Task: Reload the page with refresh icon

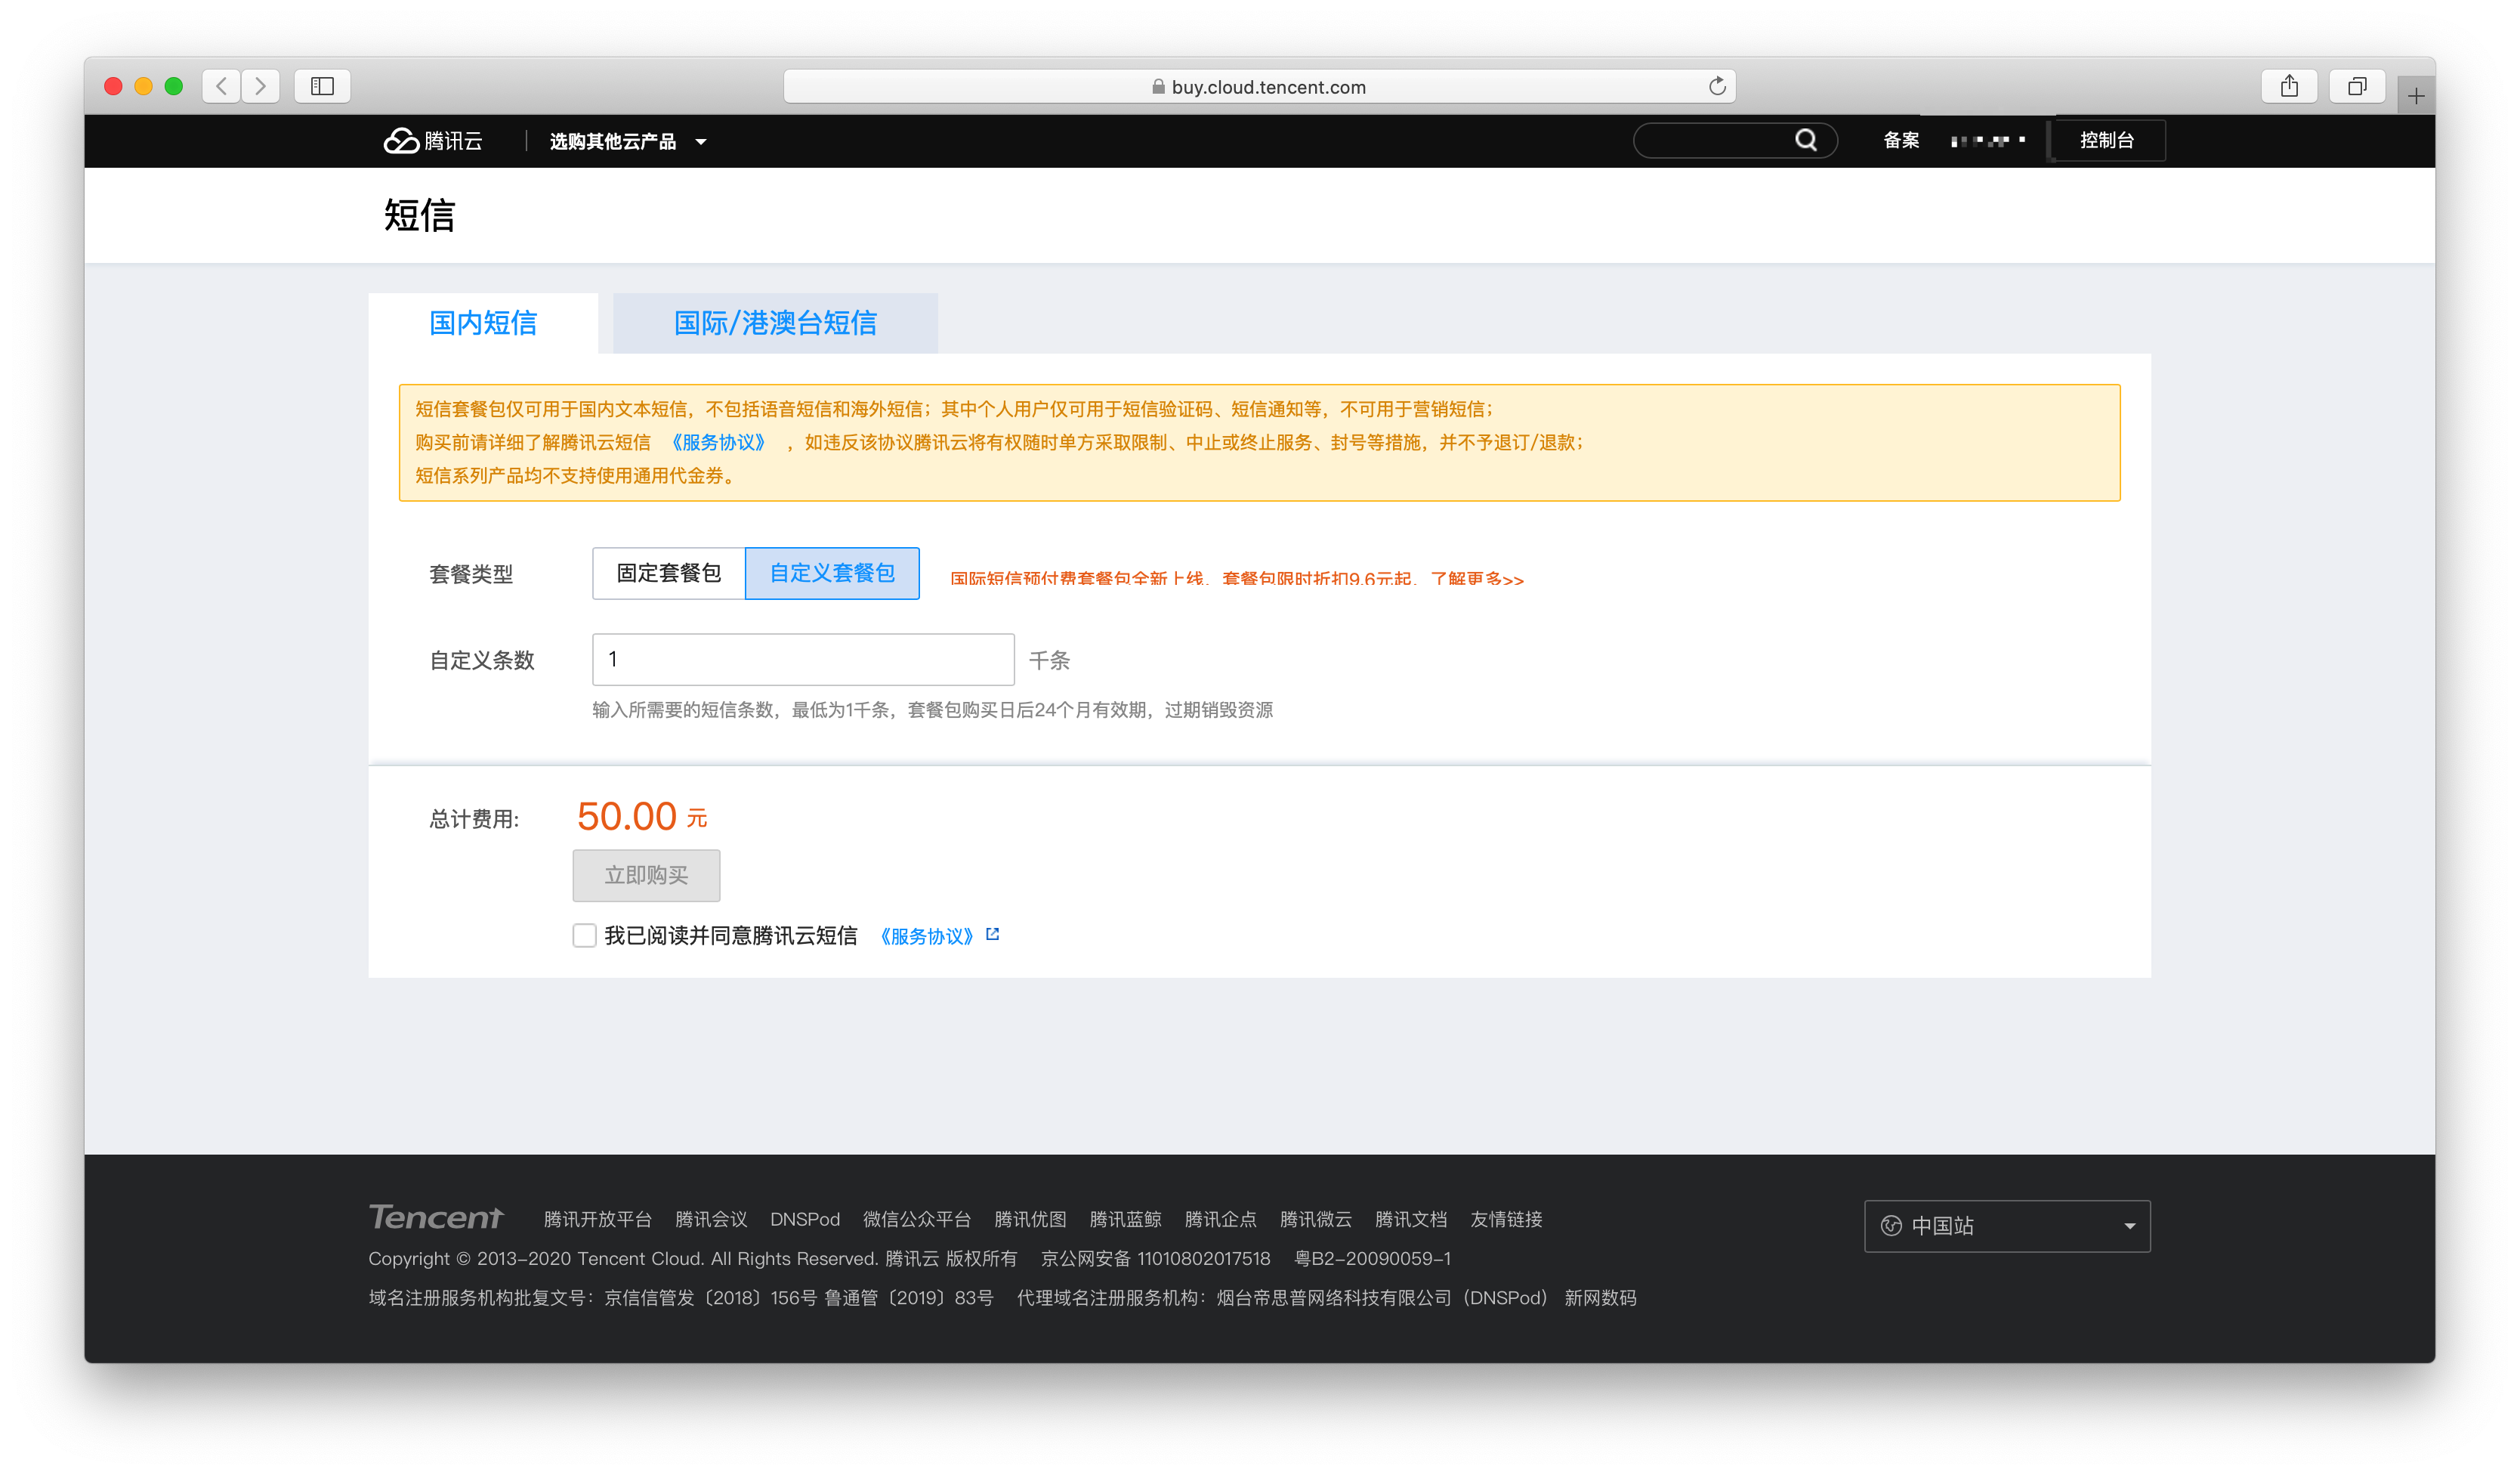Action: 1717,86
